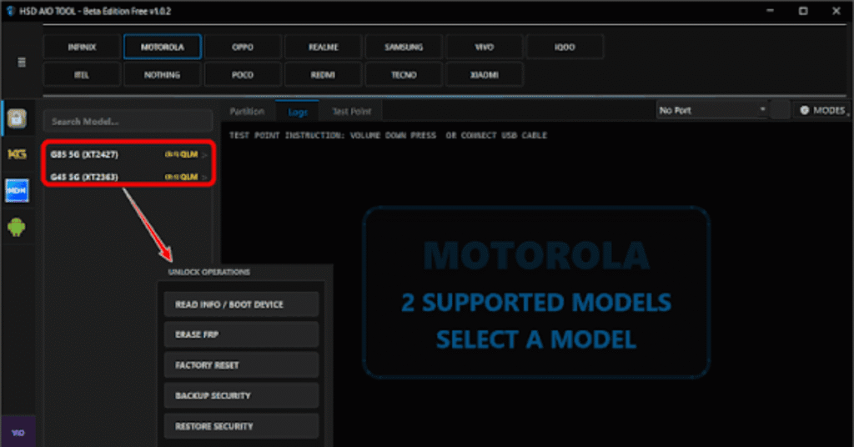Click the QLM chip tag on G85 5G
Image resolution: width=854 pixels, height=447 pixels.
181,154
